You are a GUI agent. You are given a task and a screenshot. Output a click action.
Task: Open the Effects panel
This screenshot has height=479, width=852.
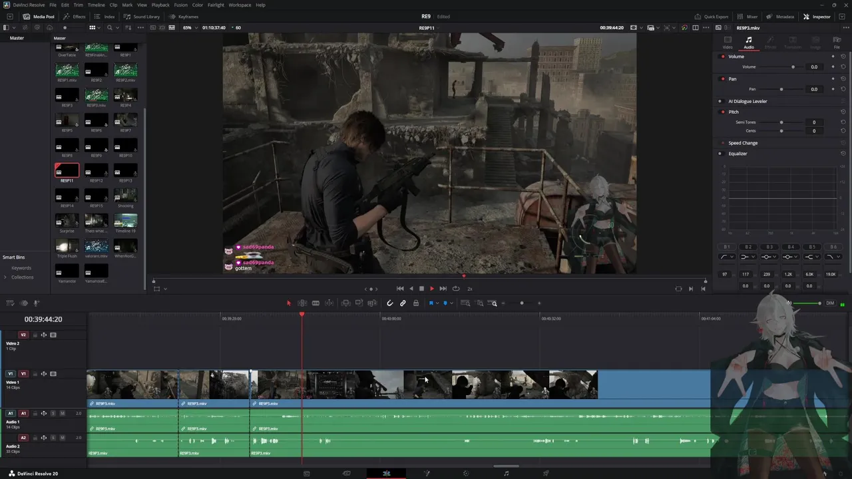pos(74,17)
